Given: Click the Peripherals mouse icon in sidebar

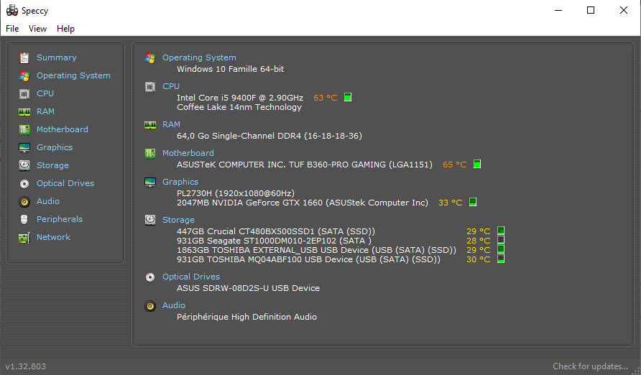Looking at the screenshot, I should click(x=24, y=219).
